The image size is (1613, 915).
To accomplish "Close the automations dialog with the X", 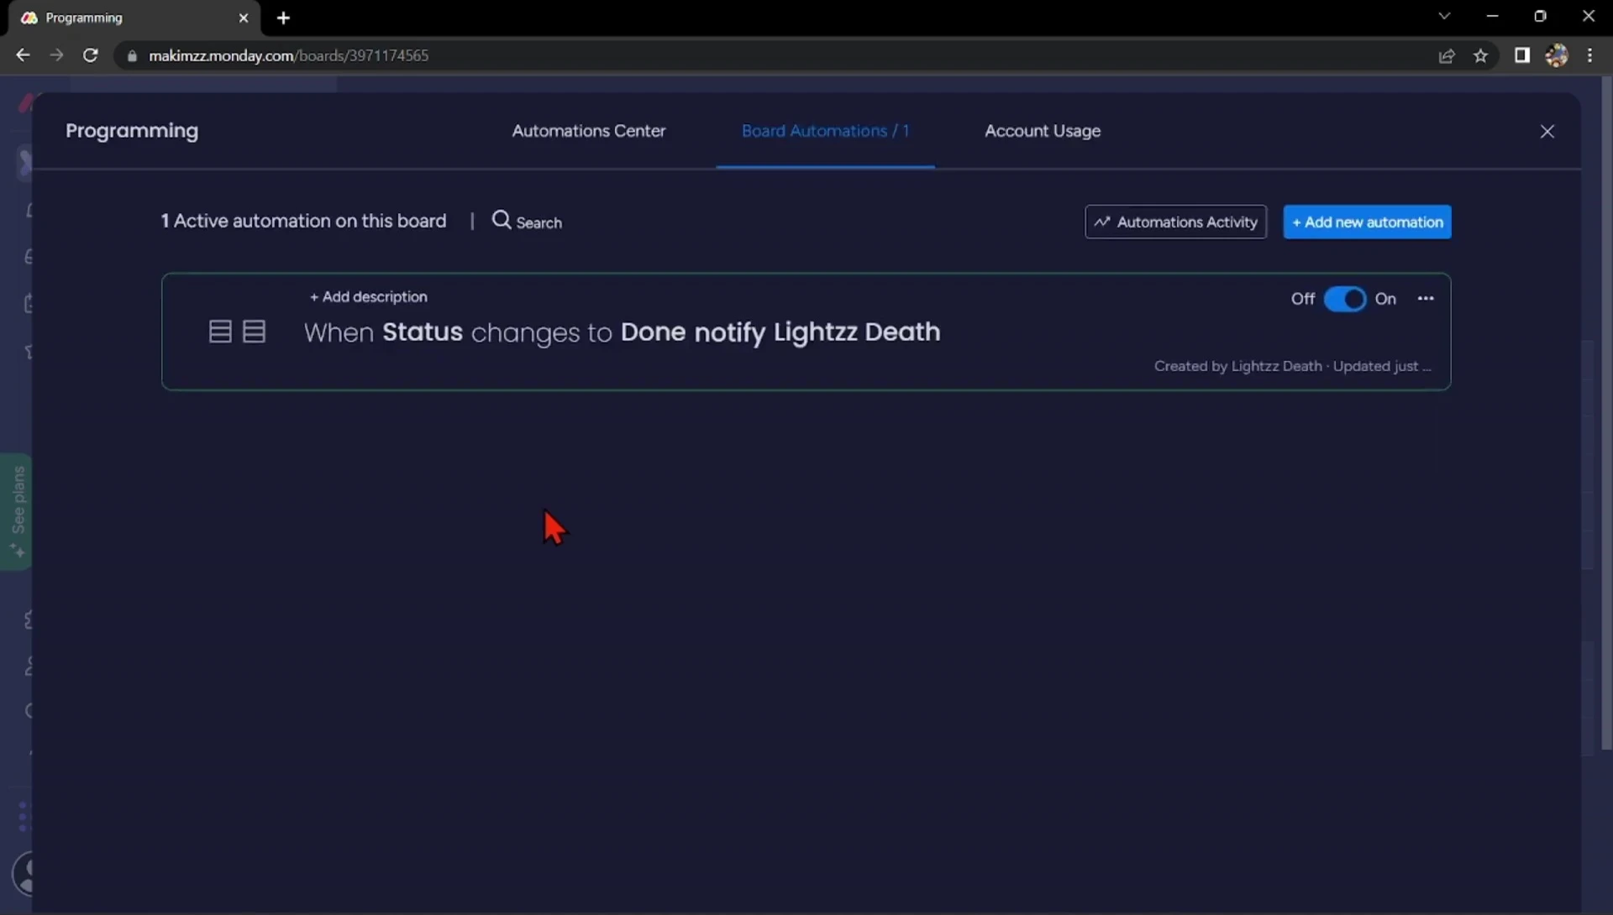I will (1547, 132).
